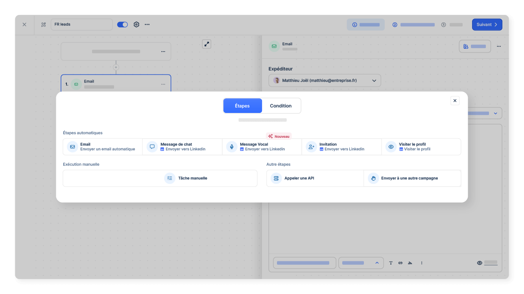Screen dimensions: 524x294
Task: Click the Suivant button
Action: (487, 24)
